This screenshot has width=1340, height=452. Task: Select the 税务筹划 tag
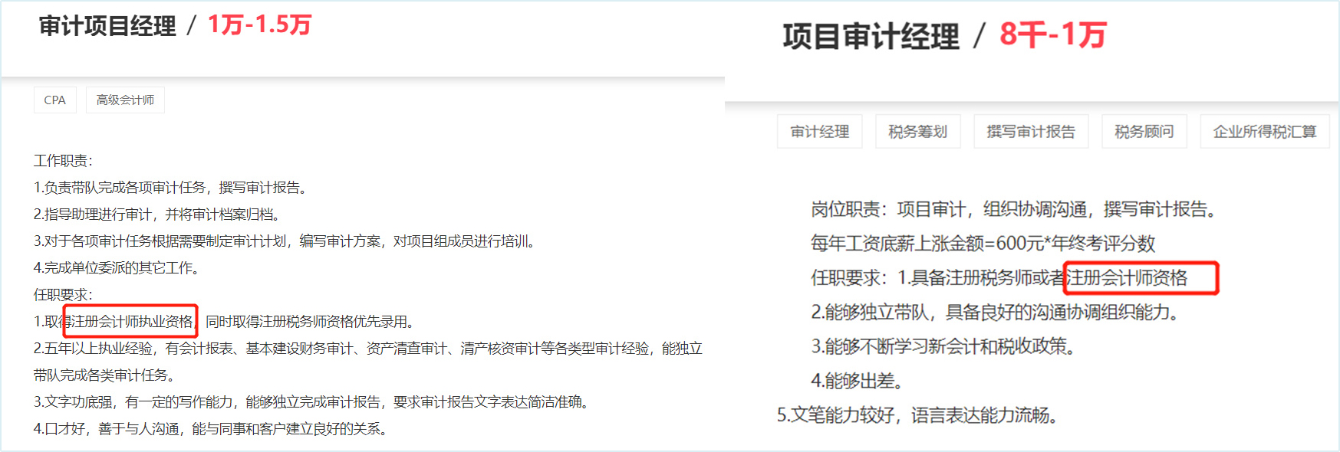[x=917, y=132]
